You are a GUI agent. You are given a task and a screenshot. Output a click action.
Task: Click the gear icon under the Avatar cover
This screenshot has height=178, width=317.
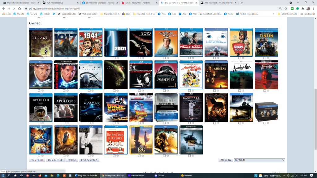click(93, 123)
